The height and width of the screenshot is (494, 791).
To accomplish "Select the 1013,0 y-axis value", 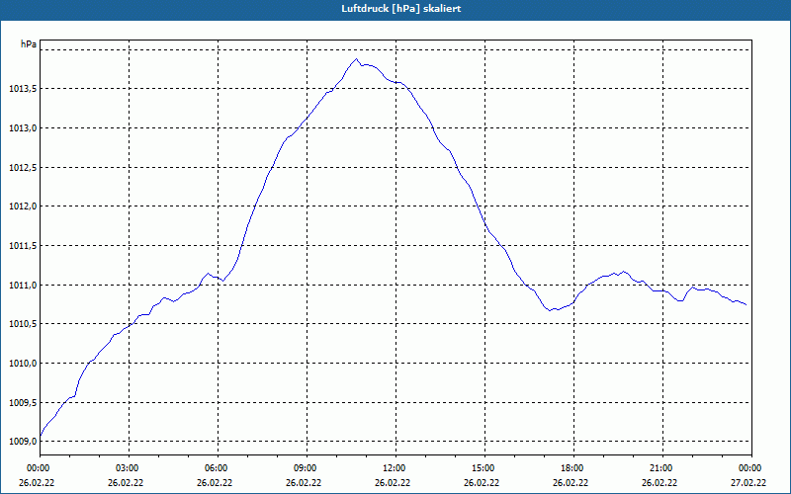I will coord(23,128).
